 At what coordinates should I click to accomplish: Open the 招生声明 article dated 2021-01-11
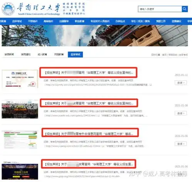[89, 73]
